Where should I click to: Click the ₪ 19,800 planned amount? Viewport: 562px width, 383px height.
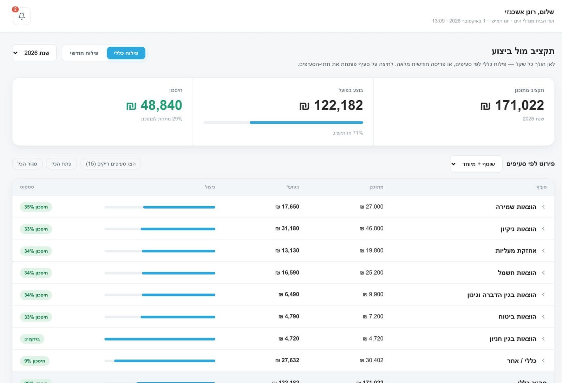pyautogui.click(x=371, y=250)
